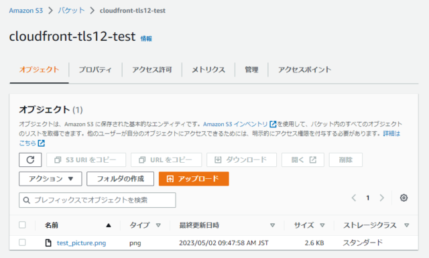Go to the previous page arrow

coord(354,198)
